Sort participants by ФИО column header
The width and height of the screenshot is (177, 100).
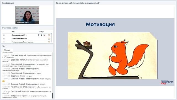pos(13,32)
